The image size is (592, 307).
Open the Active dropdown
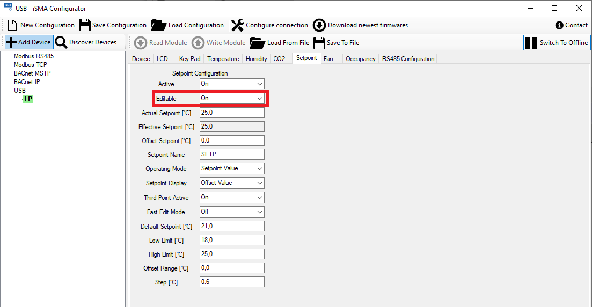[x=232, y=84]
